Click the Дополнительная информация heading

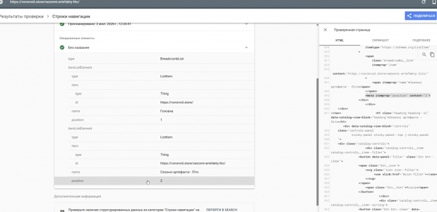click(77, 197)
